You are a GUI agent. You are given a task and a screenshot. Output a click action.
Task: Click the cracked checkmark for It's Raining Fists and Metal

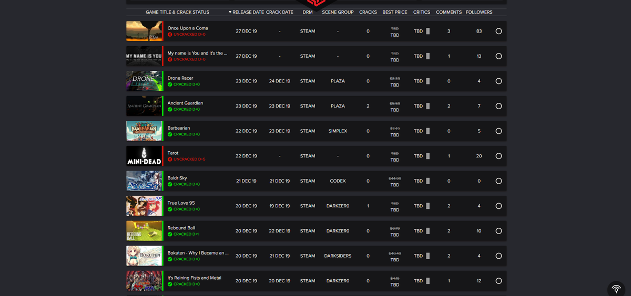(170, 284)
